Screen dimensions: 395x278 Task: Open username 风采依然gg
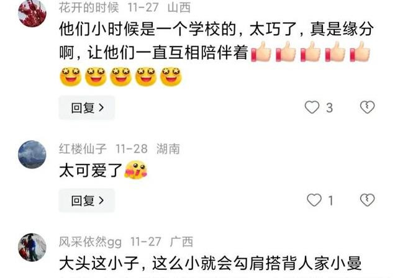click(x=90, y=242)
